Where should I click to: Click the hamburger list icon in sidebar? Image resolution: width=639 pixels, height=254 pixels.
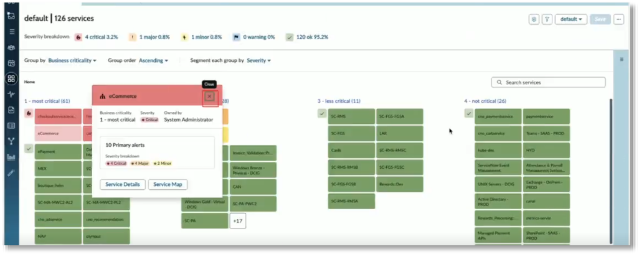point(11,31)
